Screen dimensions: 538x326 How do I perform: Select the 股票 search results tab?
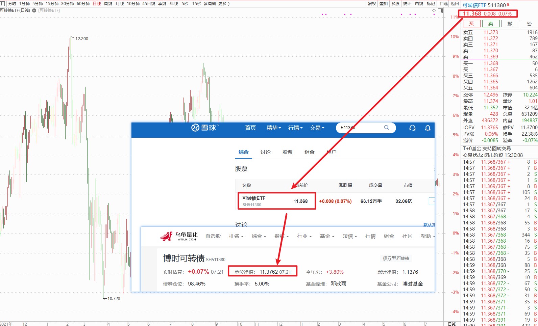pos(288,152)
